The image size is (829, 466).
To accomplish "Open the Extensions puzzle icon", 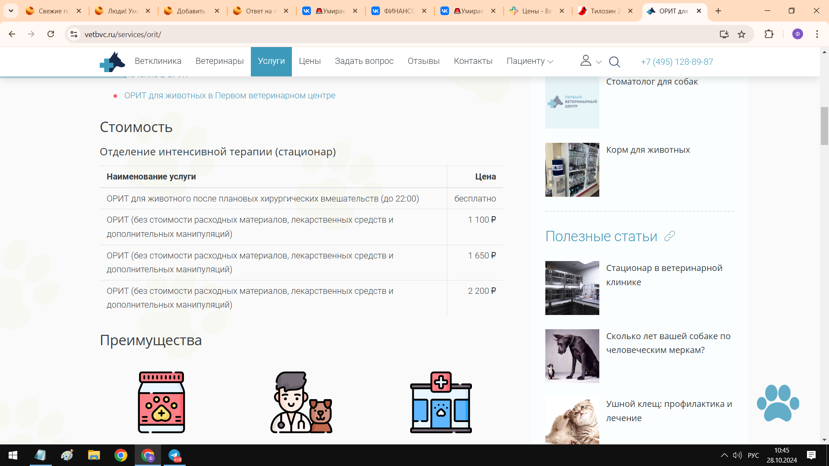I will pyautogui.click(x=769, y=34).
